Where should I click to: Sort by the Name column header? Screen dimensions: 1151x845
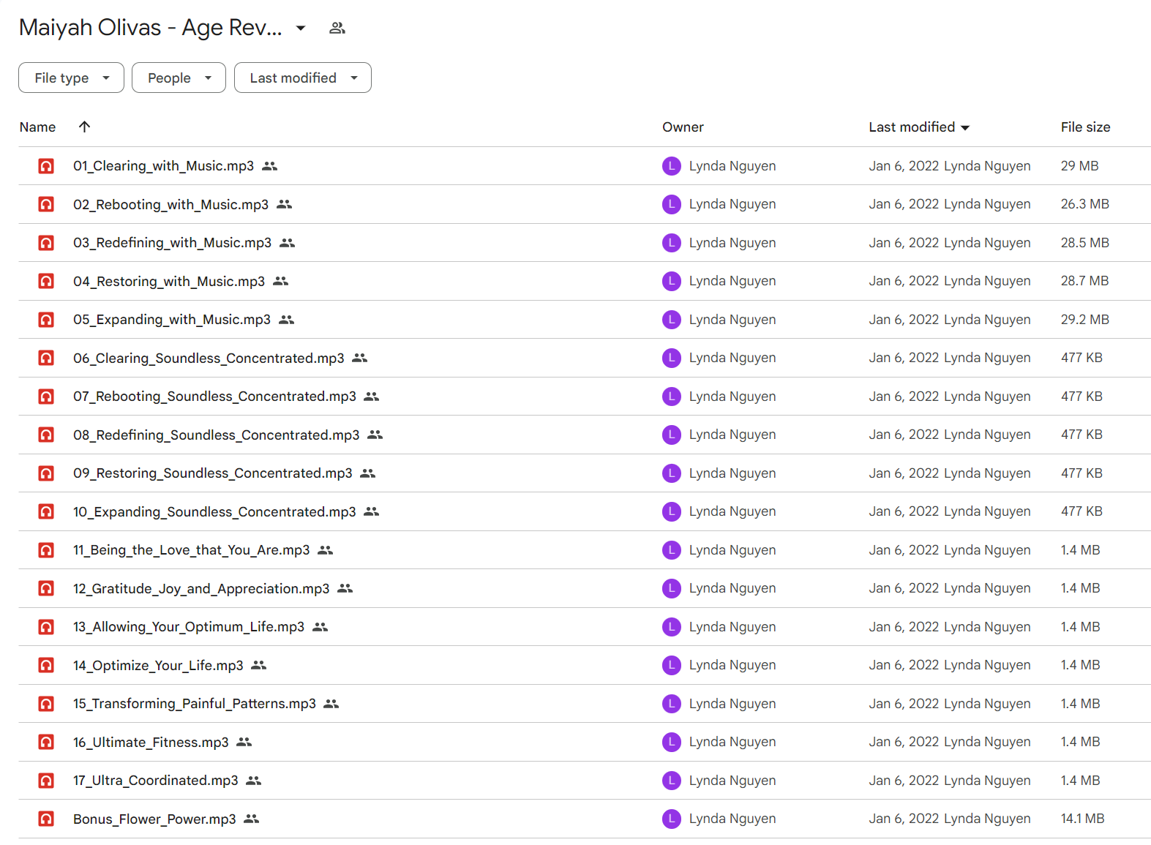coord(37,127)
